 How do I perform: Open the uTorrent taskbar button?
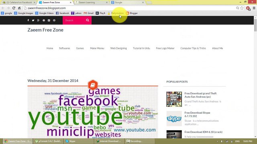tap(48, 141)
